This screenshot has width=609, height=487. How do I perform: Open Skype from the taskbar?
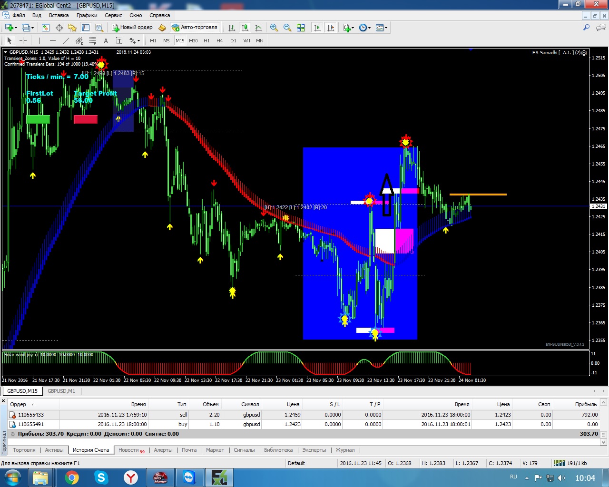coord(101,477)
